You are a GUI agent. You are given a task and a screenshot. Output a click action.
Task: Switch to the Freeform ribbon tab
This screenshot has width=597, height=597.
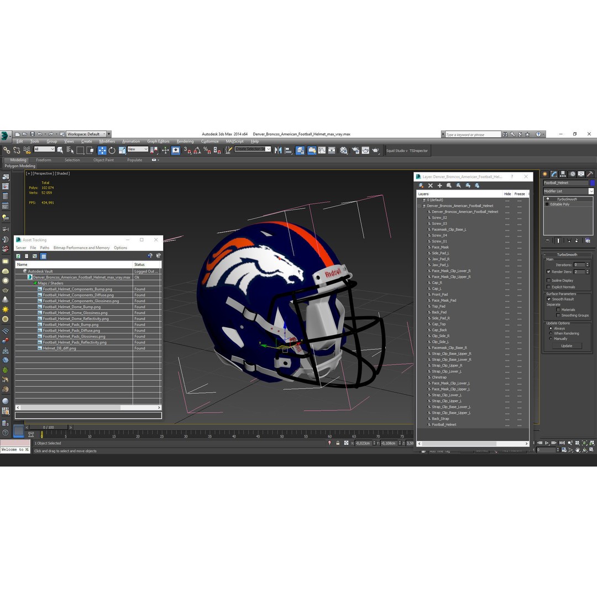[44, 160]
